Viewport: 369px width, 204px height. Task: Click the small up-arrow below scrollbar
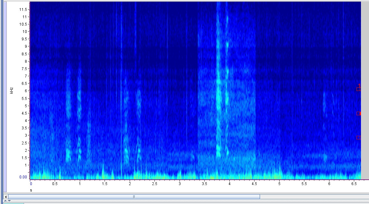tap(5, 201)
